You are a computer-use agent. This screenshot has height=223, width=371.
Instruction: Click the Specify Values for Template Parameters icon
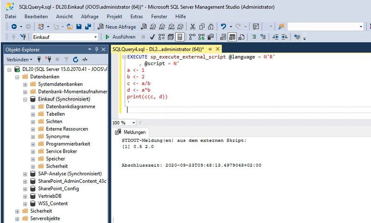coord(297,37)
